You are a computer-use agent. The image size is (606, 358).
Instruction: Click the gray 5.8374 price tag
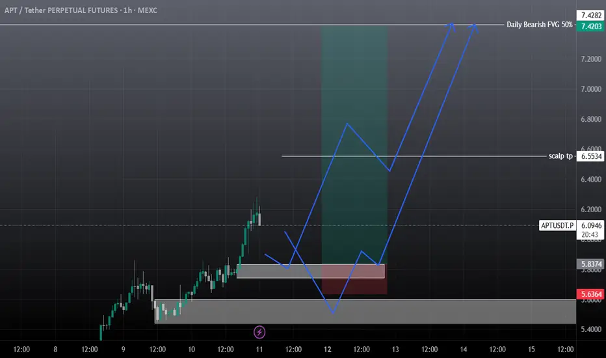tap(591, 264)
